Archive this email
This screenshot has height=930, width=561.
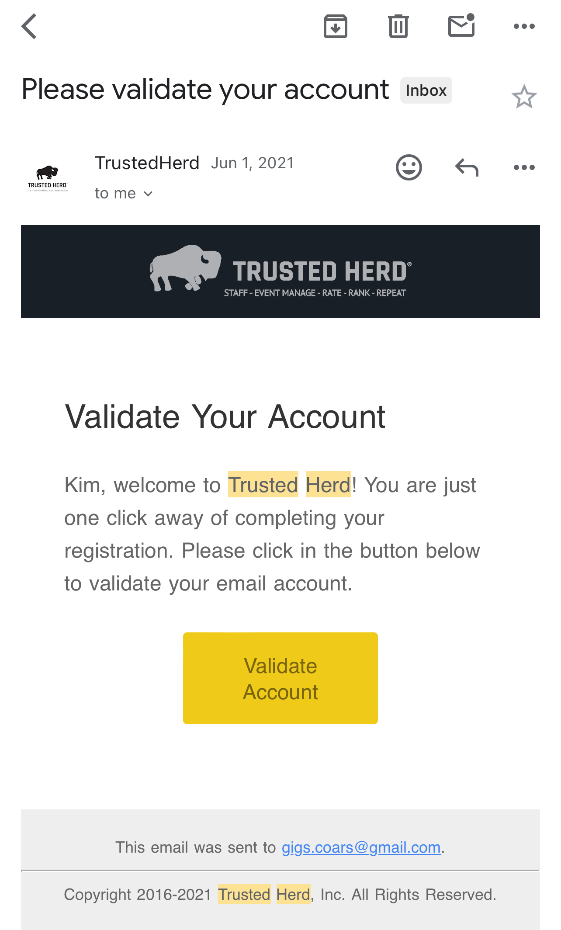coord(335,26)
